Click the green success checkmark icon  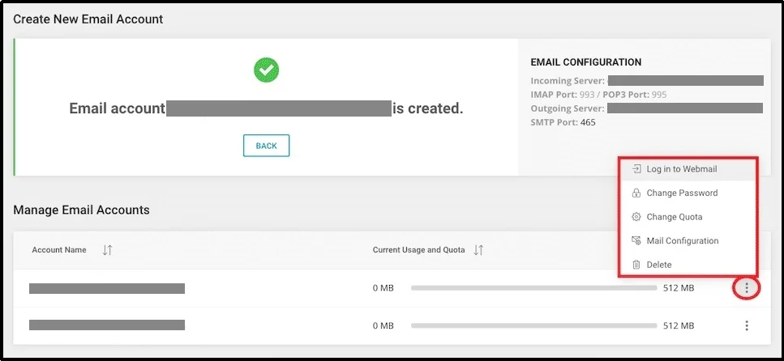[x=267, y=70]
